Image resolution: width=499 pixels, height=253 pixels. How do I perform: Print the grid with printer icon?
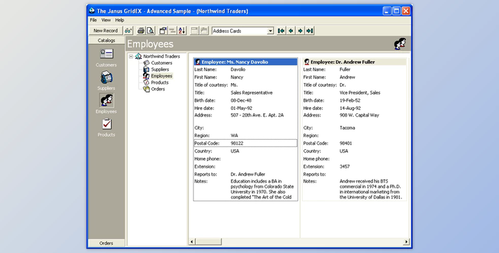coord(140,31)
